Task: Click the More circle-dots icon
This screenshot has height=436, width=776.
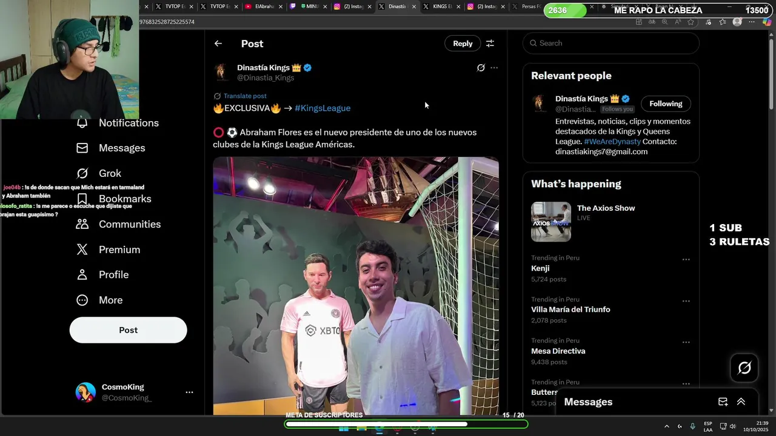Action: [82, 300]
